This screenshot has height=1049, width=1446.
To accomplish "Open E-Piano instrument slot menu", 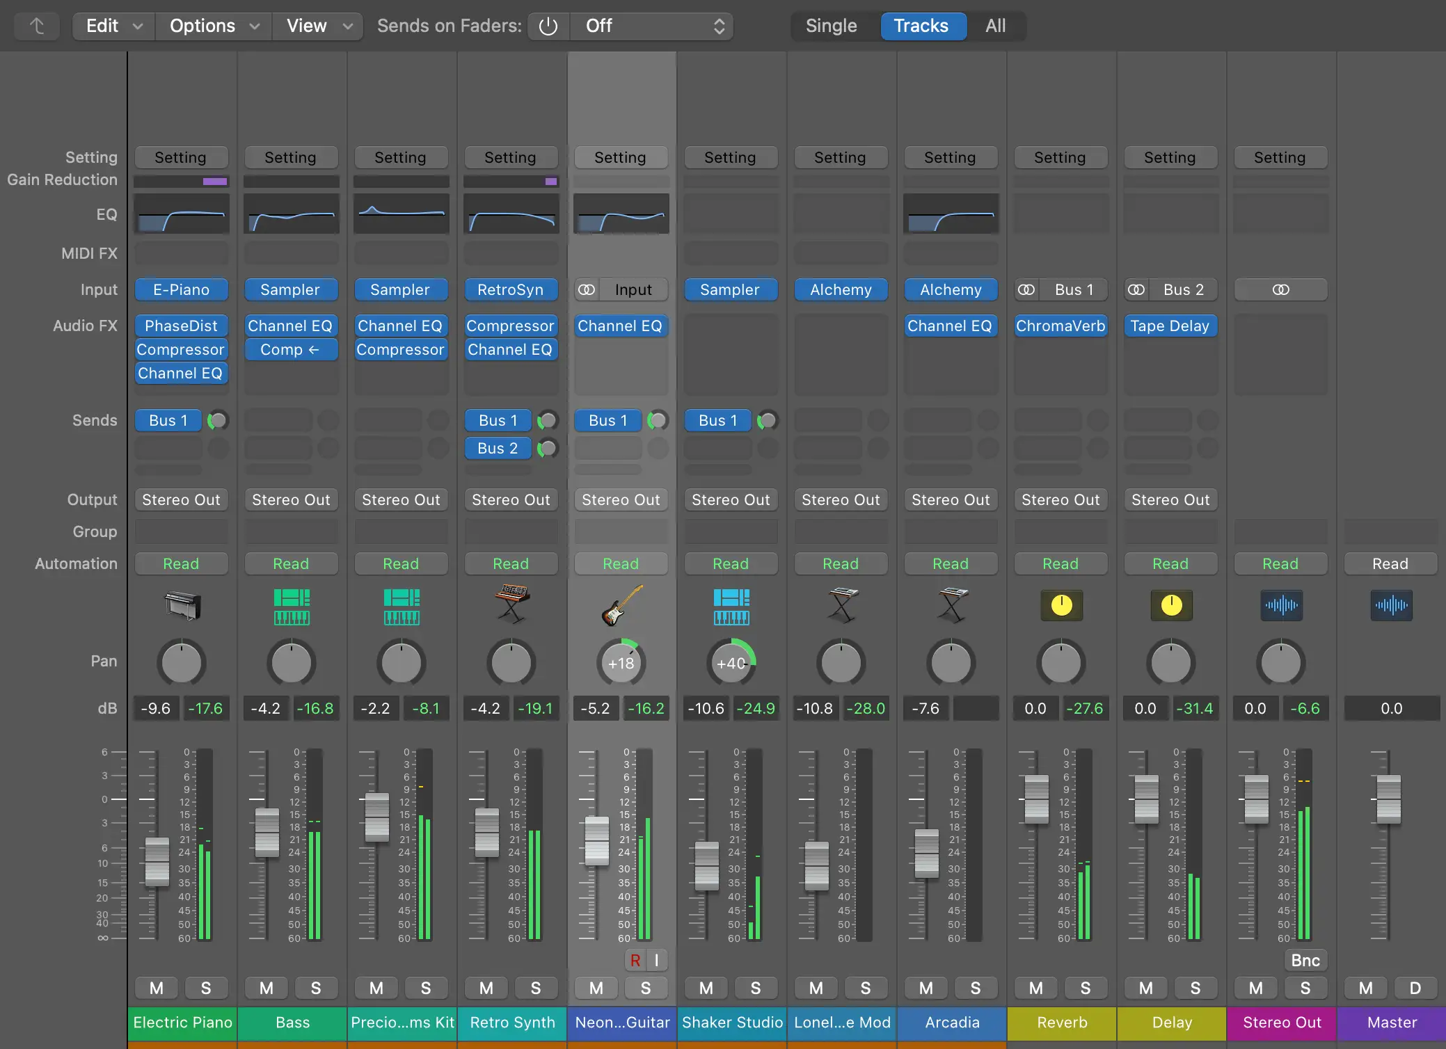I will (x=182, y=289).
